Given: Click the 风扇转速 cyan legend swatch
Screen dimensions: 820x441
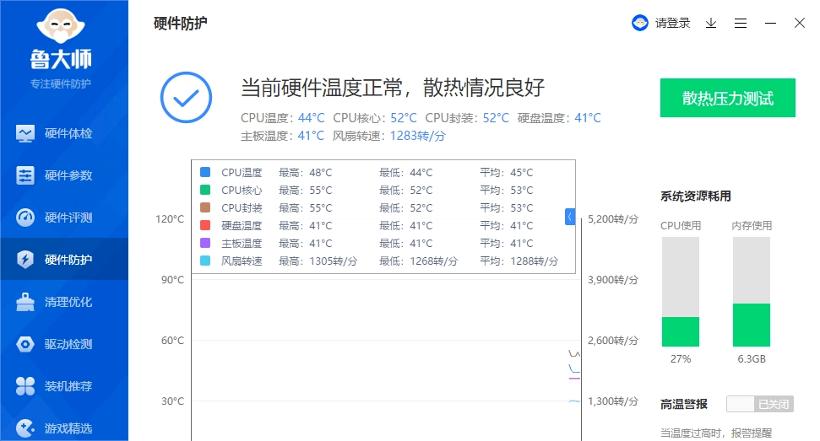Looking at the screenshot, I should (x=205, y=261).
